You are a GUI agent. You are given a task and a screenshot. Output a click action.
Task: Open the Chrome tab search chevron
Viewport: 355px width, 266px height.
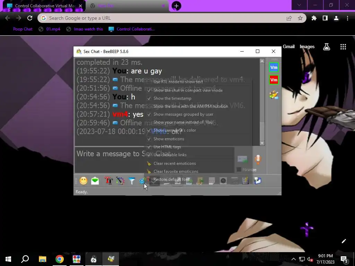299,5
